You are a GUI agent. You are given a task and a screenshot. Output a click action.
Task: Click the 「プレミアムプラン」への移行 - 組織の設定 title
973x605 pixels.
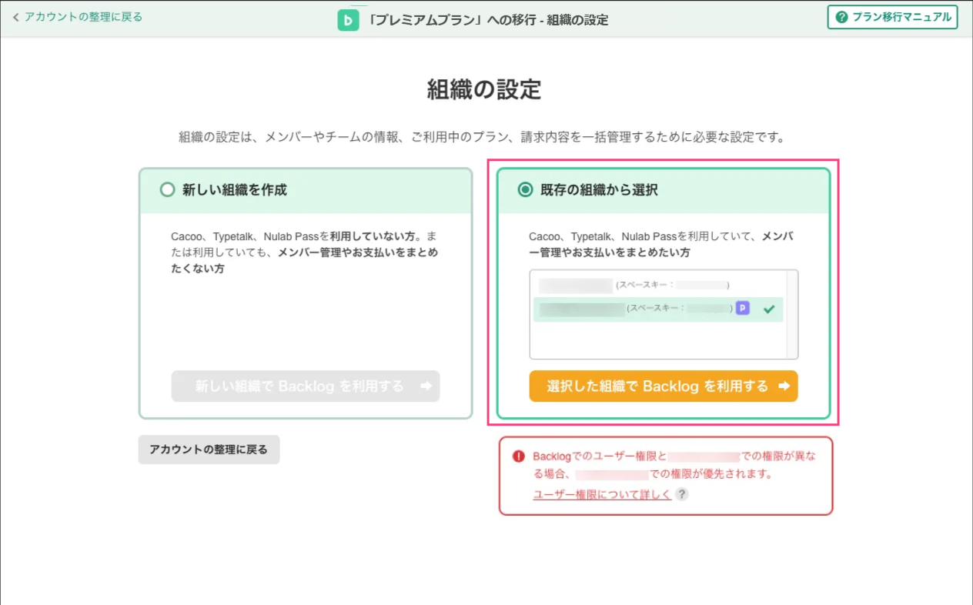pyautogui.click(x=487, y=20)
